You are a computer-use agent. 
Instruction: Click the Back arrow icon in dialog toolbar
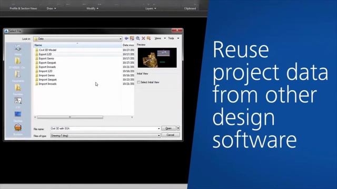126,38
